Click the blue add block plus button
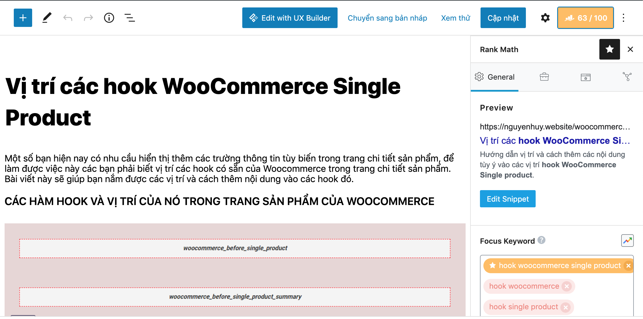Viewport: 643px width, 319px height. [23, 18]
